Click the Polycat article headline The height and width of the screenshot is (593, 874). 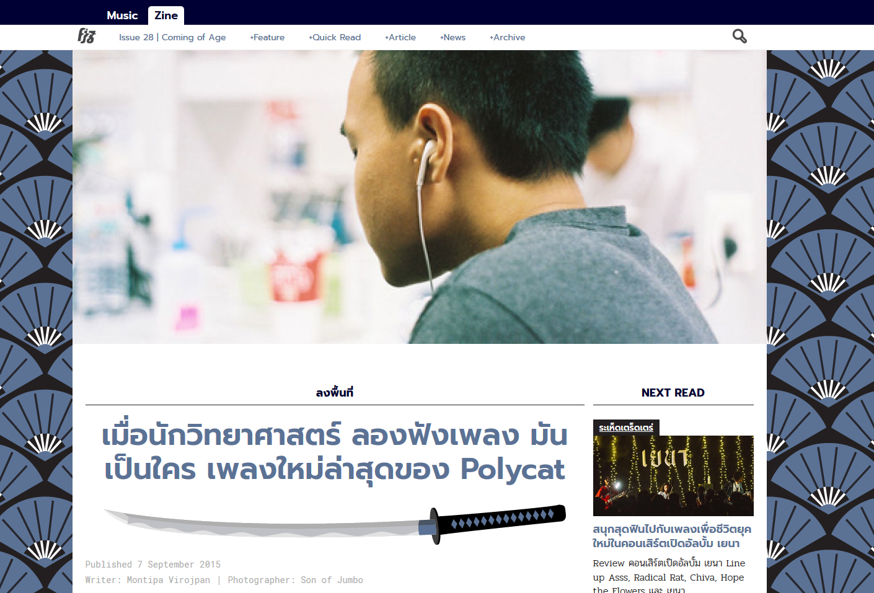[335, 452]
